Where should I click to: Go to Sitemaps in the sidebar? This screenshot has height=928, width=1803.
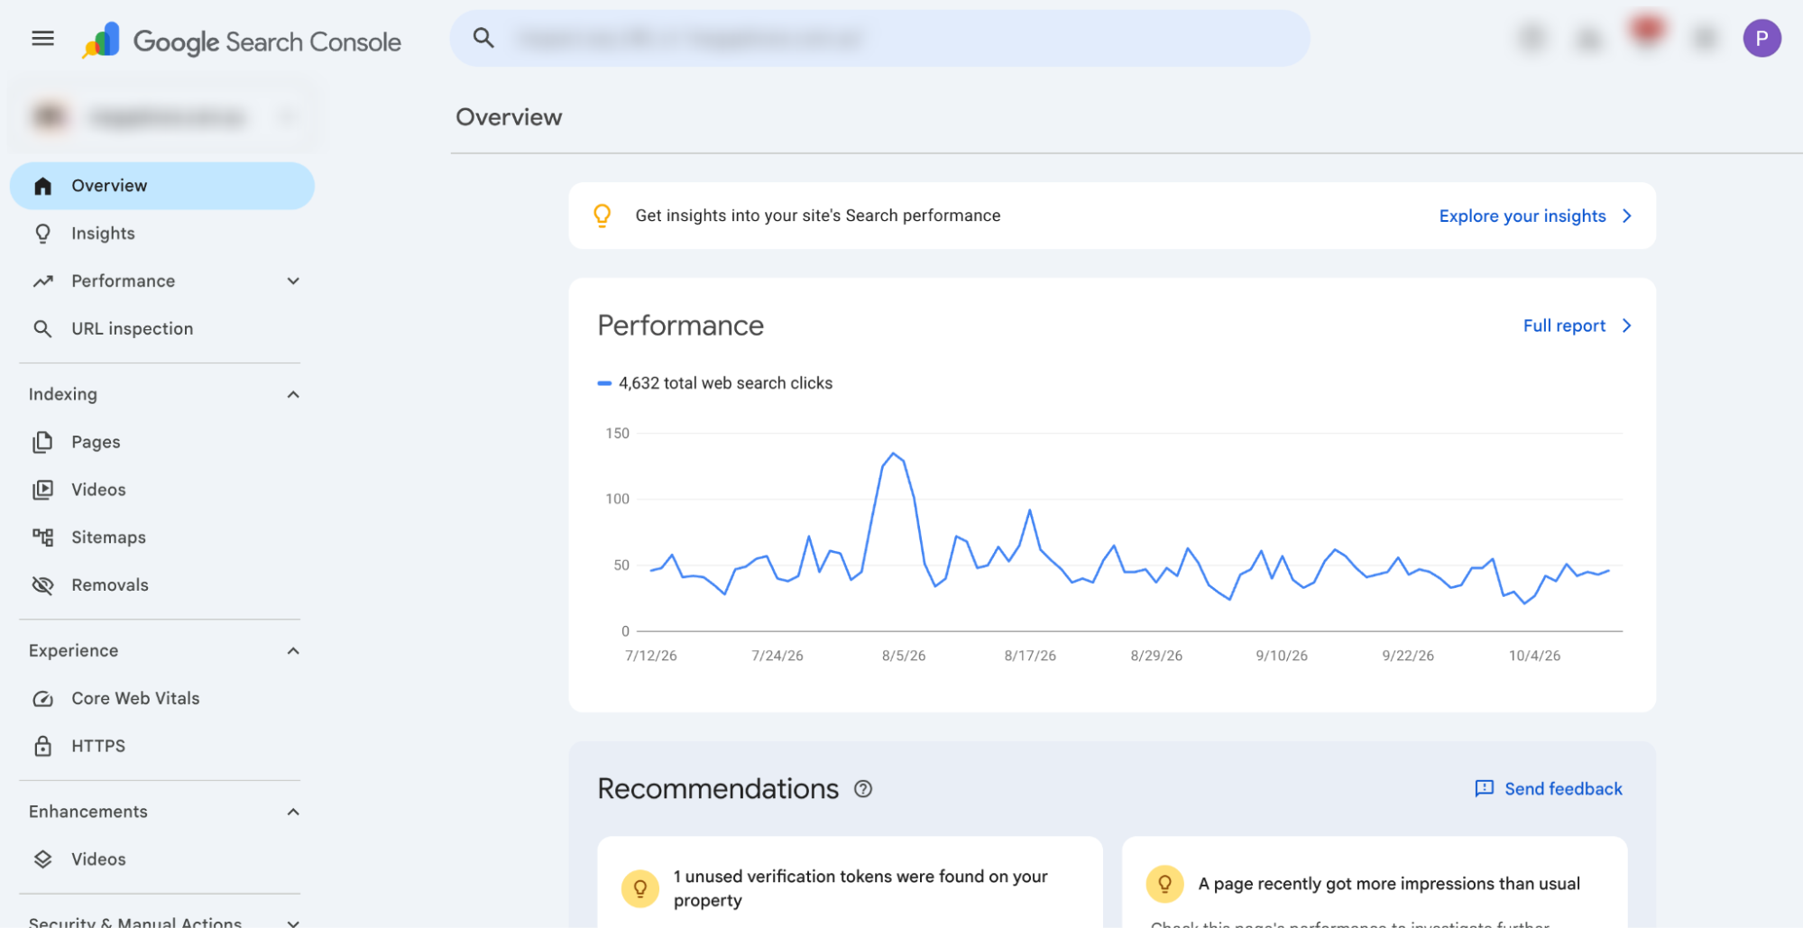[162, 538]
